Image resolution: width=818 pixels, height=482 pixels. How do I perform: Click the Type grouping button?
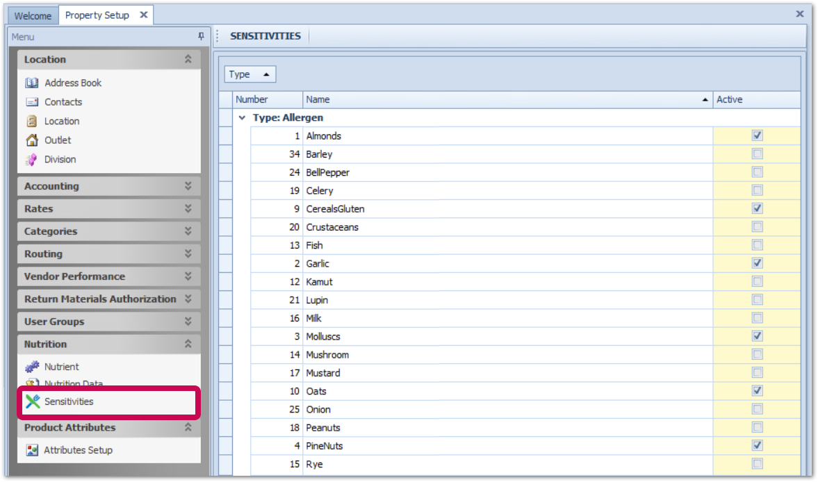pyautogui.click(x=250, y=74)
